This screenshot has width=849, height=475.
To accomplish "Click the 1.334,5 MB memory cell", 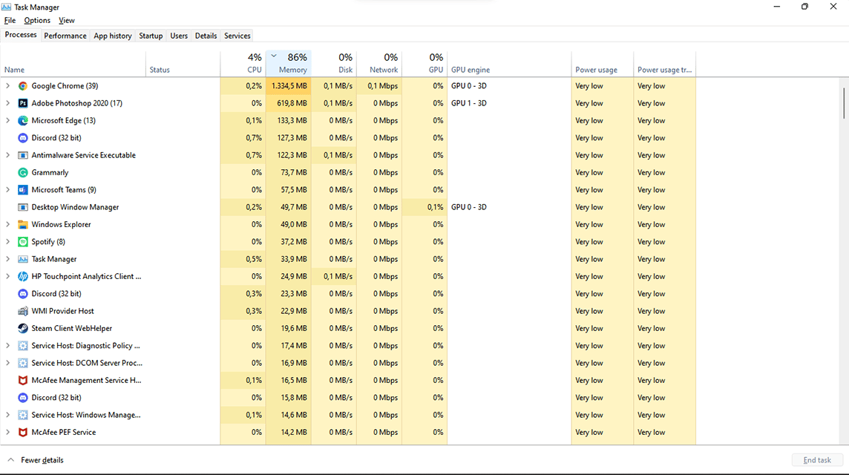I will [288, 86].
